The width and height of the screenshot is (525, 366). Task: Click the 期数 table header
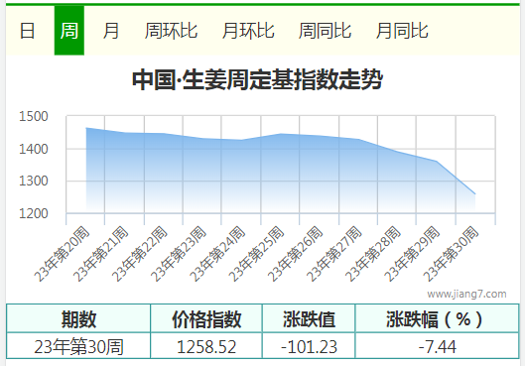[x=78, y=318]
